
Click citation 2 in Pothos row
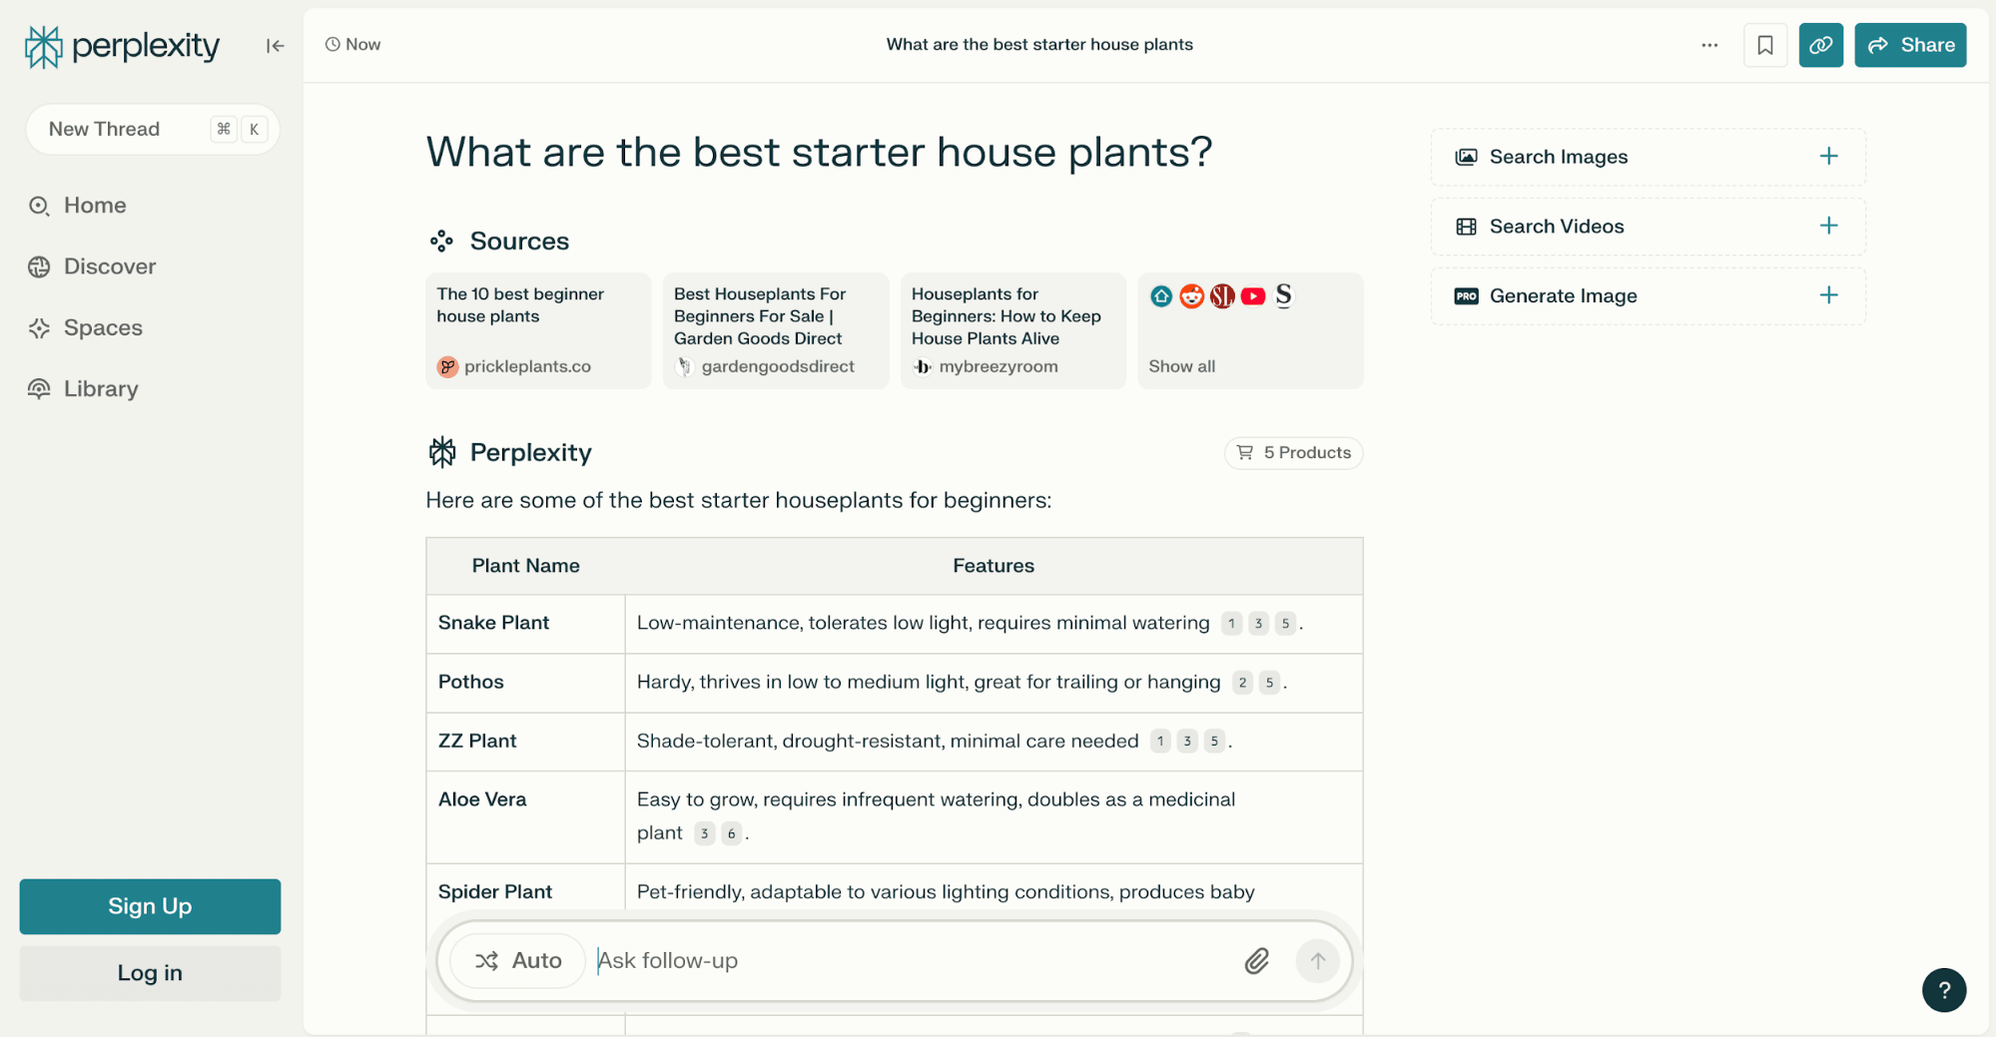(x=1242, y=683)
